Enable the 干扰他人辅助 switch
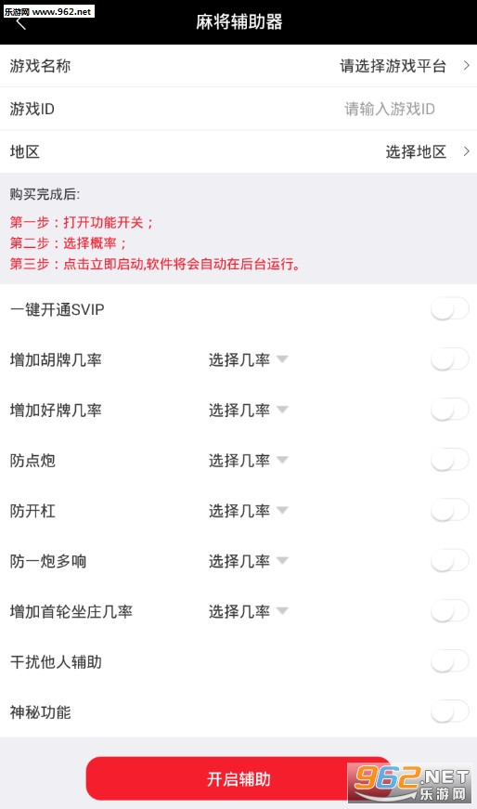 tap(450, 661)
